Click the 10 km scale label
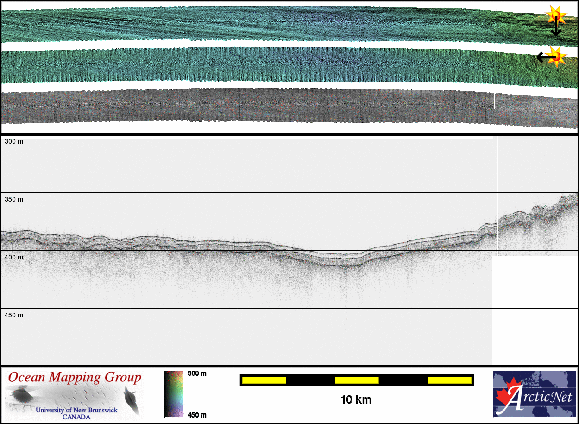Screen dimensions: 579x424 pyautogui.click(x=356, y=399)
